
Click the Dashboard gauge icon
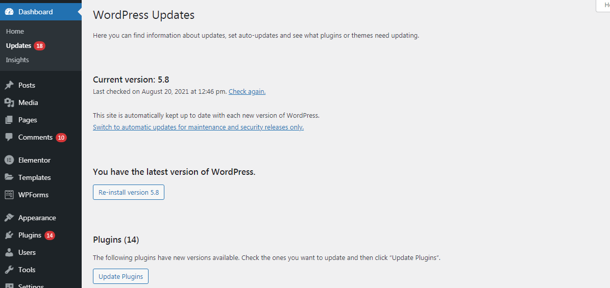pyautogui.click(x=9, y=12)
